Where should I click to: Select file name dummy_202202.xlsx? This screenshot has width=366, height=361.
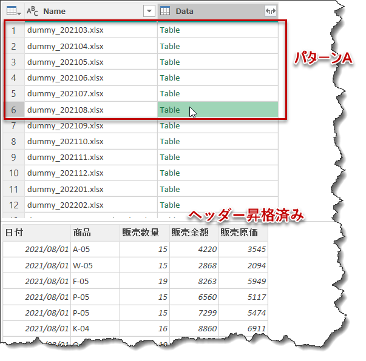pyautogui.click(x=65, y=205)
